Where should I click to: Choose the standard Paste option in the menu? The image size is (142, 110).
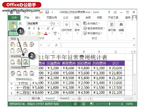[13, 44]
